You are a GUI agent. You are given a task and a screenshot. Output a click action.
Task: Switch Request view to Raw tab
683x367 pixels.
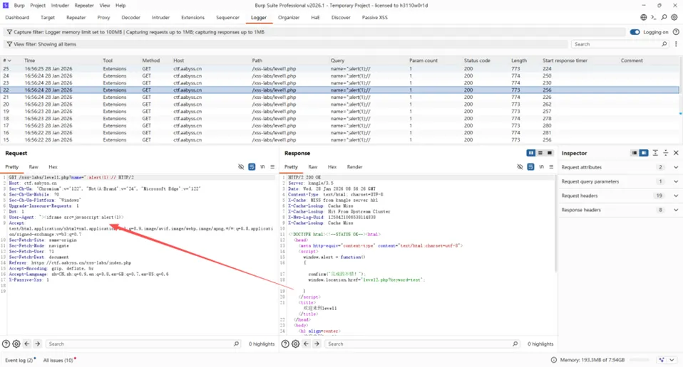point(34,166)
